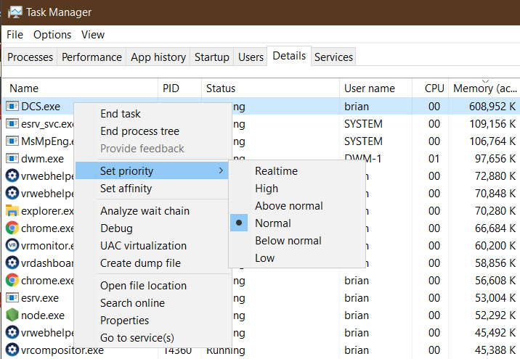Click the vrcompositor.exe gear icon

[x=12, y=350]
